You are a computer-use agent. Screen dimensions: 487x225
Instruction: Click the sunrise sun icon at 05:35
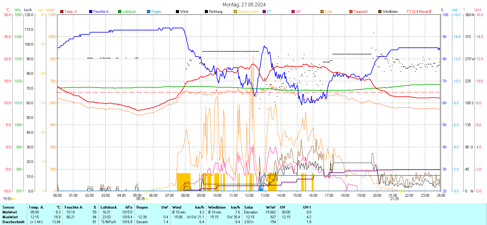147,199
